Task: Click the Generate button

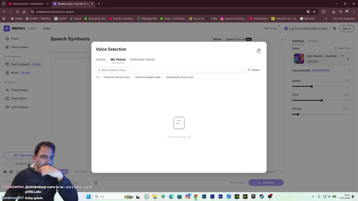Action: (x=266, y=183)
